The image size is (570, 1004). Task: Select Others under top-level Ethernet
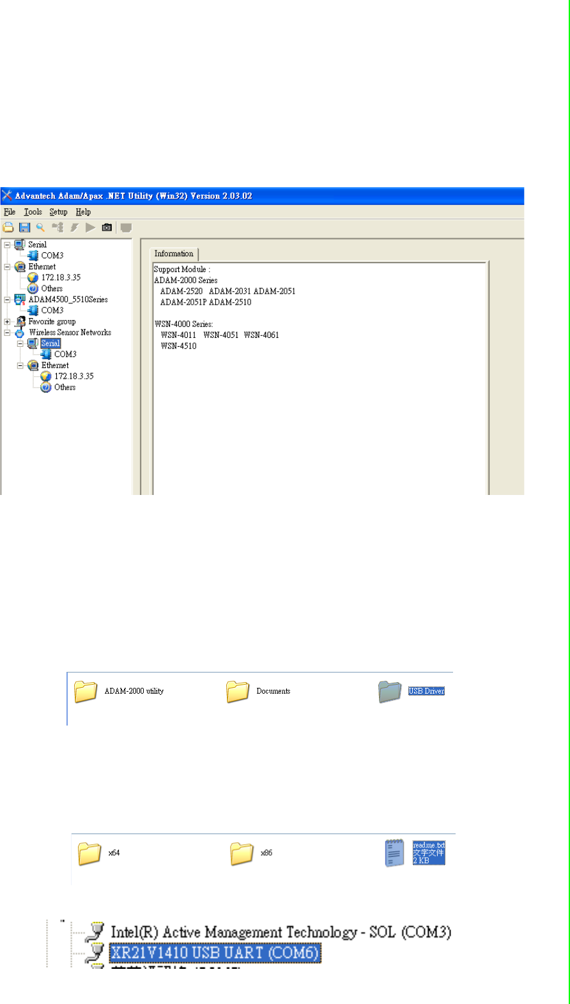52,289
